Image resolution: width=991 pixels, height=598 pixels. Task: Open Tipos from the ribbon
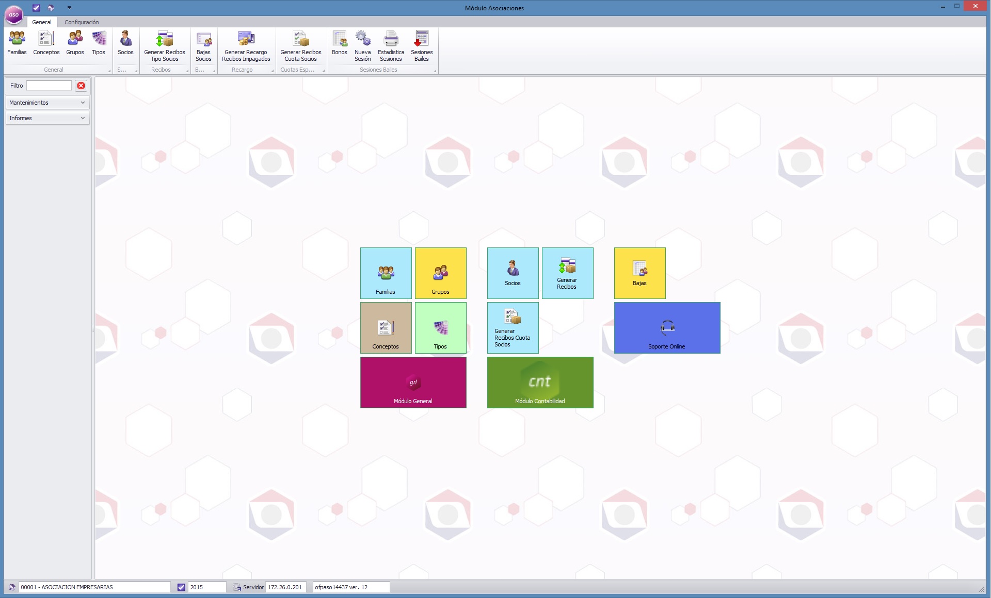(x=99, y=43)
